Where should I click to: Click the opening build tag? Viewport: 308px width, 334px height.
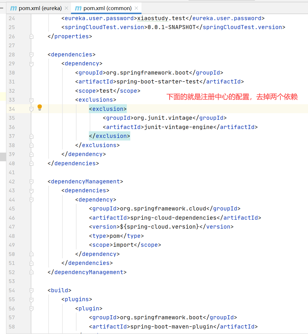[59, 290]
